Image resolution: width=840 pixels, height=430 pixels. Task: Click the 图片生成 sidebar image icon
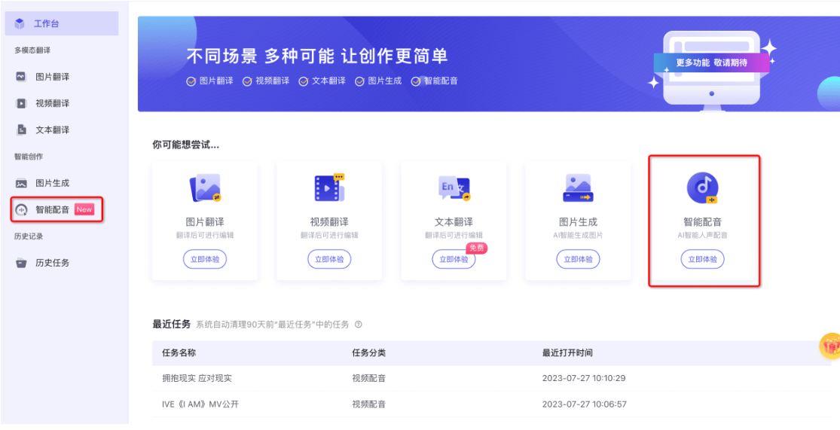click(x=21, y=183)
